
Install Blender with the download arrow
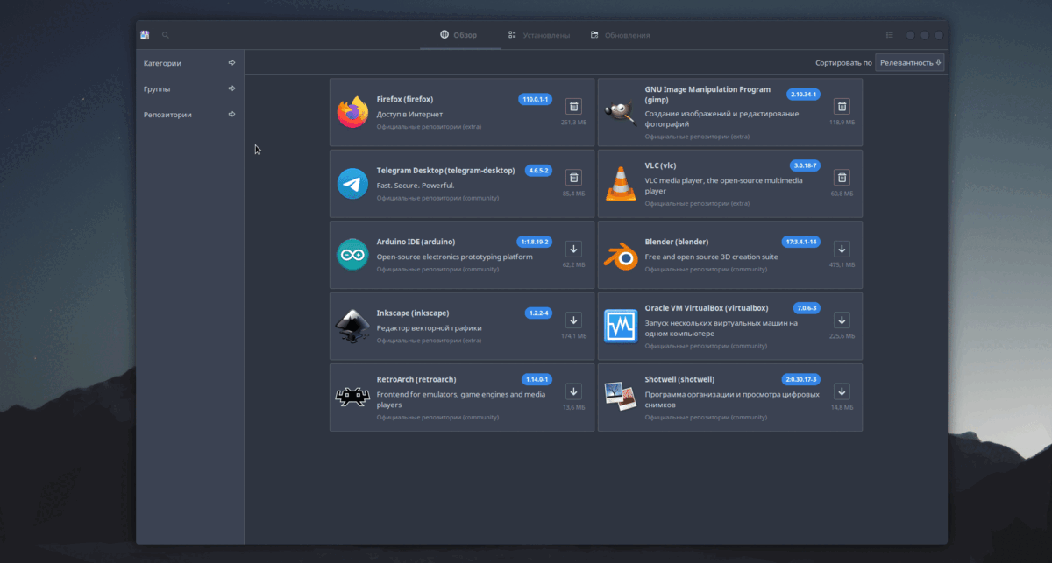point(842,249)
